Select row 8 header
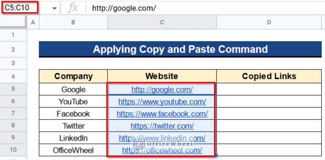Viewport: 325px width, 160px height. click(x=13, y=125)
